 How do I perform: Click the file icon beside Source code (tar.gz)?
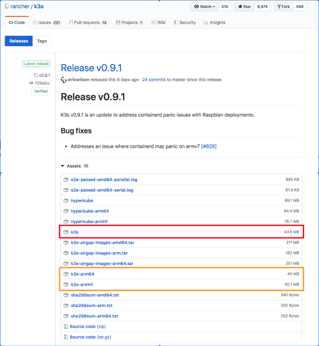[66, 337]
